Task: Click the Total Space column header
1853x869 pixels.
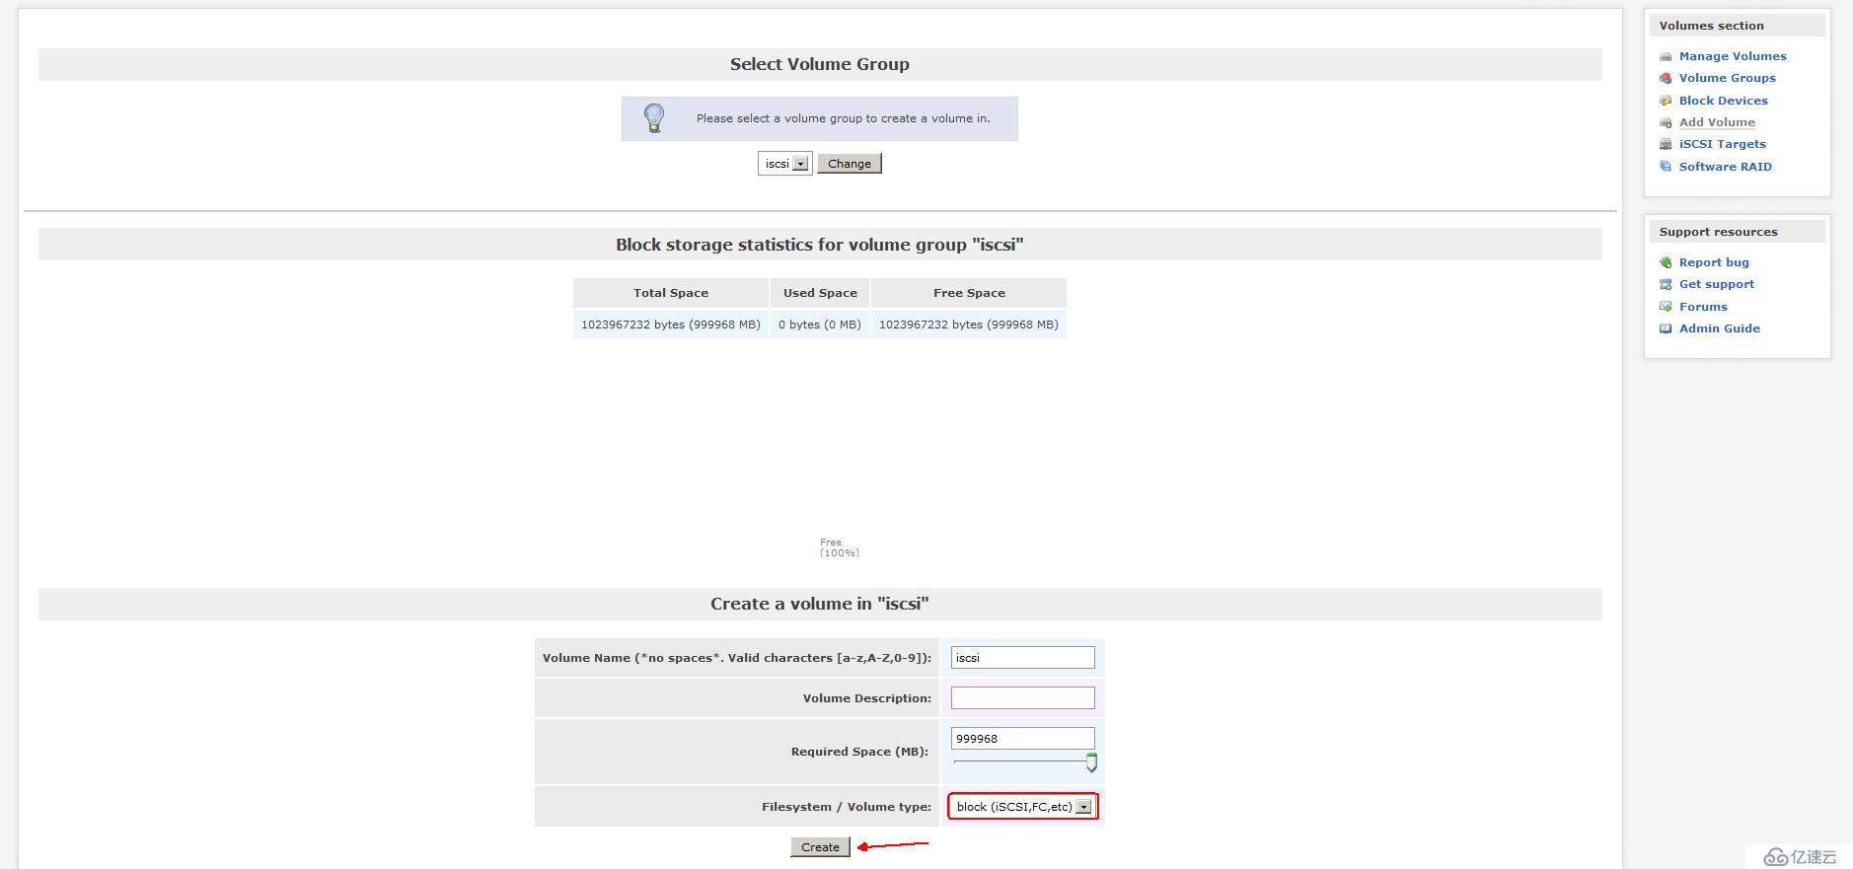Action: pyautogui.click(x=671, y=293)
